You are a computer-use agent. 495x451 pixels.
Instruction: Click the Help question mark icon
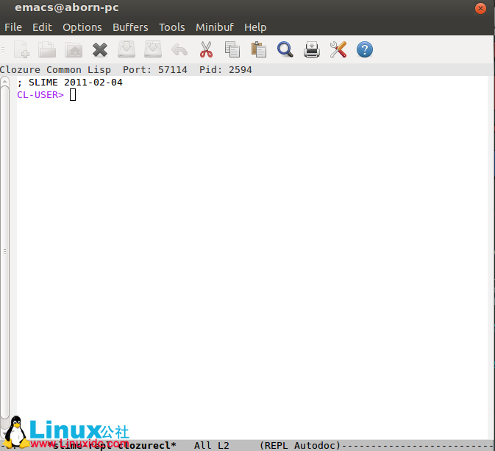[365, 50]
